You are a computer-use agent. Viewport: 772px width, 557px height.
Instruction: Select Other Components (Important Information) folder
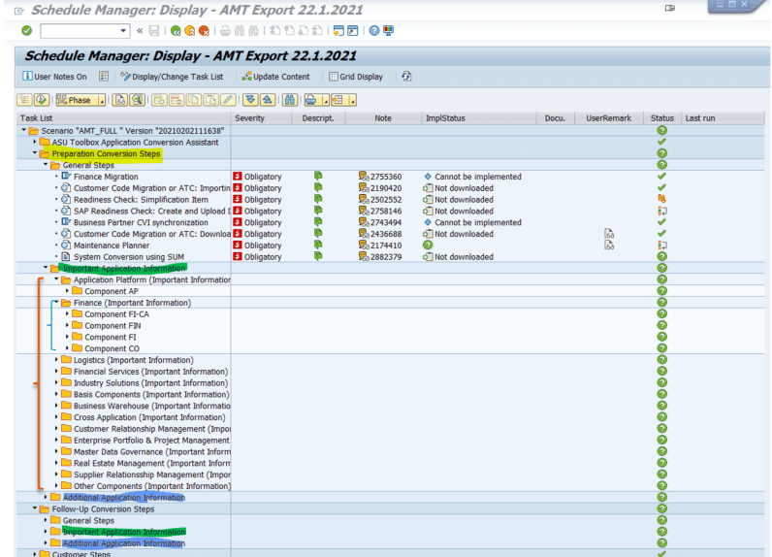151,486
